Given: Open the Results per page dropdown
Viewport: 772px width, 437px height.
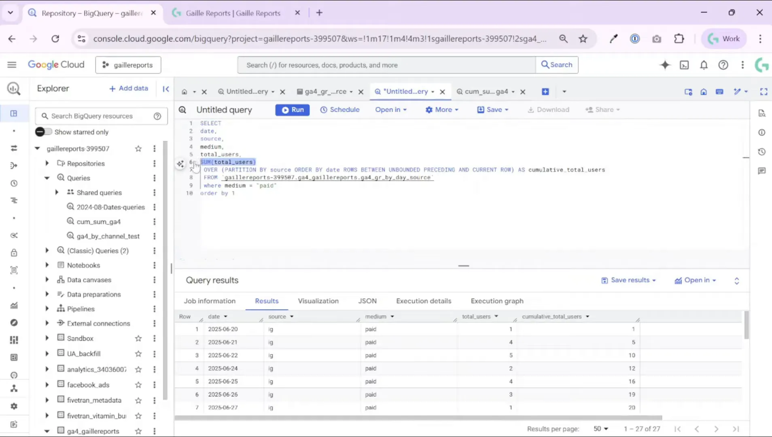Looking at the screenshot, I should click(601, 429).
